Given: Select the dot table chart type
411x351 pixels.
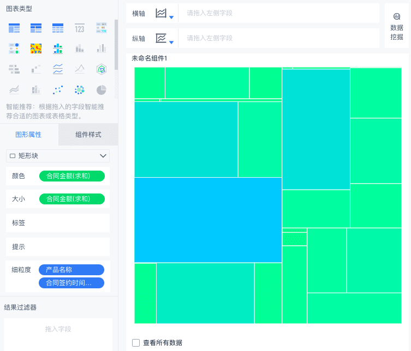Looking at the screenshot, I should (x=14, y=49).
